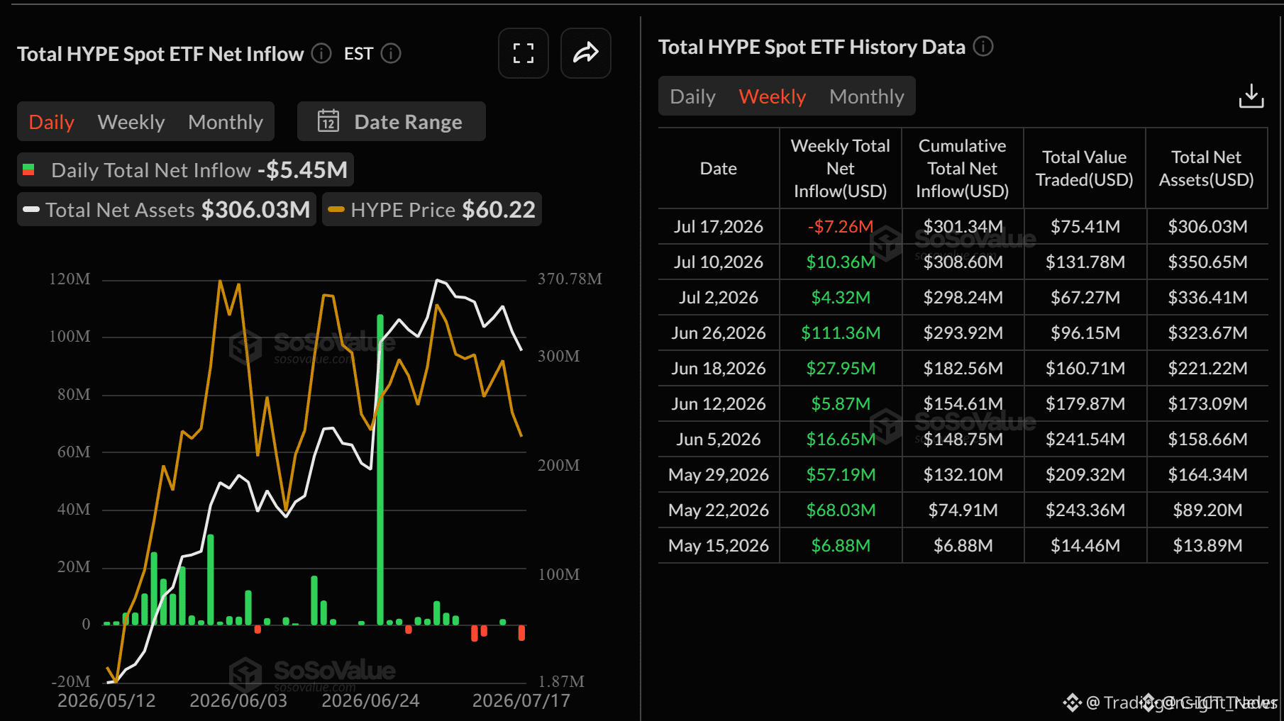This screenshot has width=1284, height=721.
Task: Click the Jun 12,2026 date cell
Action: click(x=719, y=404)
